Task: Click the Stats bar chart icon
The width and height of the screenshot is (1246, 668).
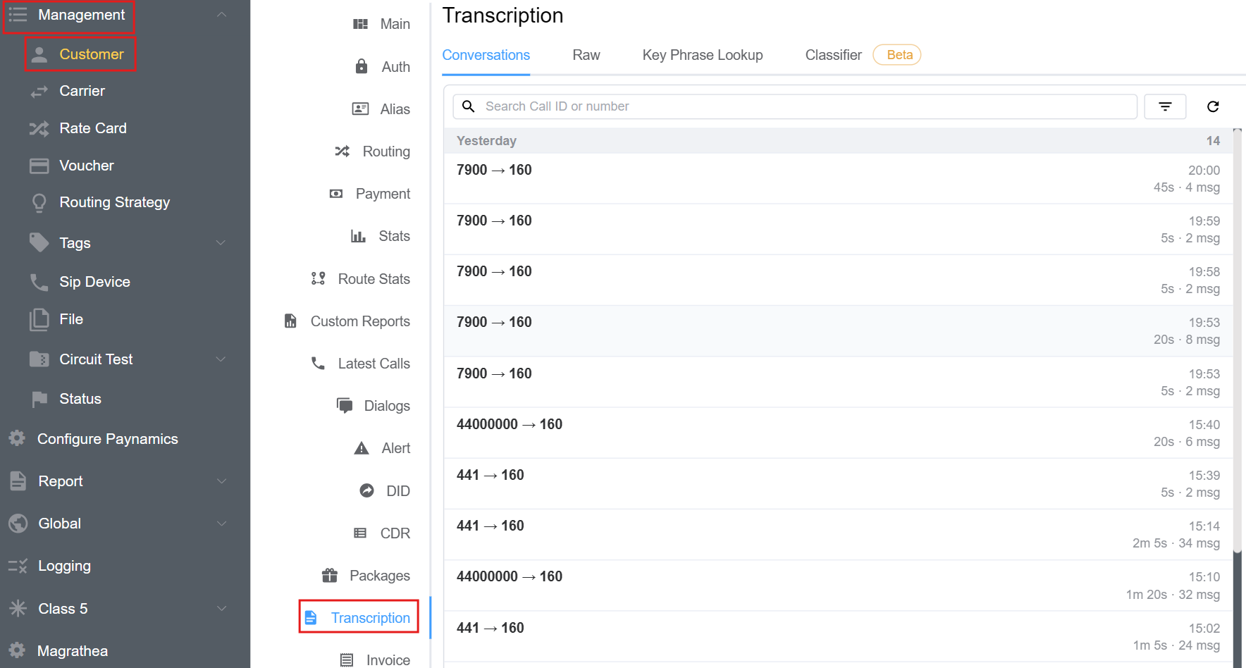Action: tap(358, 236)
